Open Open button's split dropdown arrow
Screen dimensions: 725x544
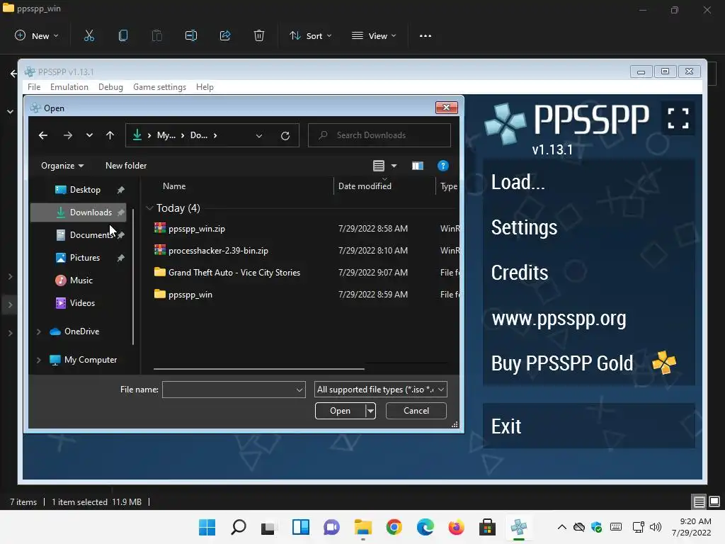tap(370, 411)
